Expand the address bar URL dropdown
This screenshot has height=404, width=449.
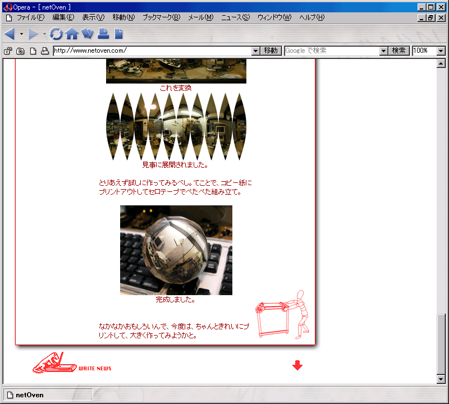pos(256,51)
